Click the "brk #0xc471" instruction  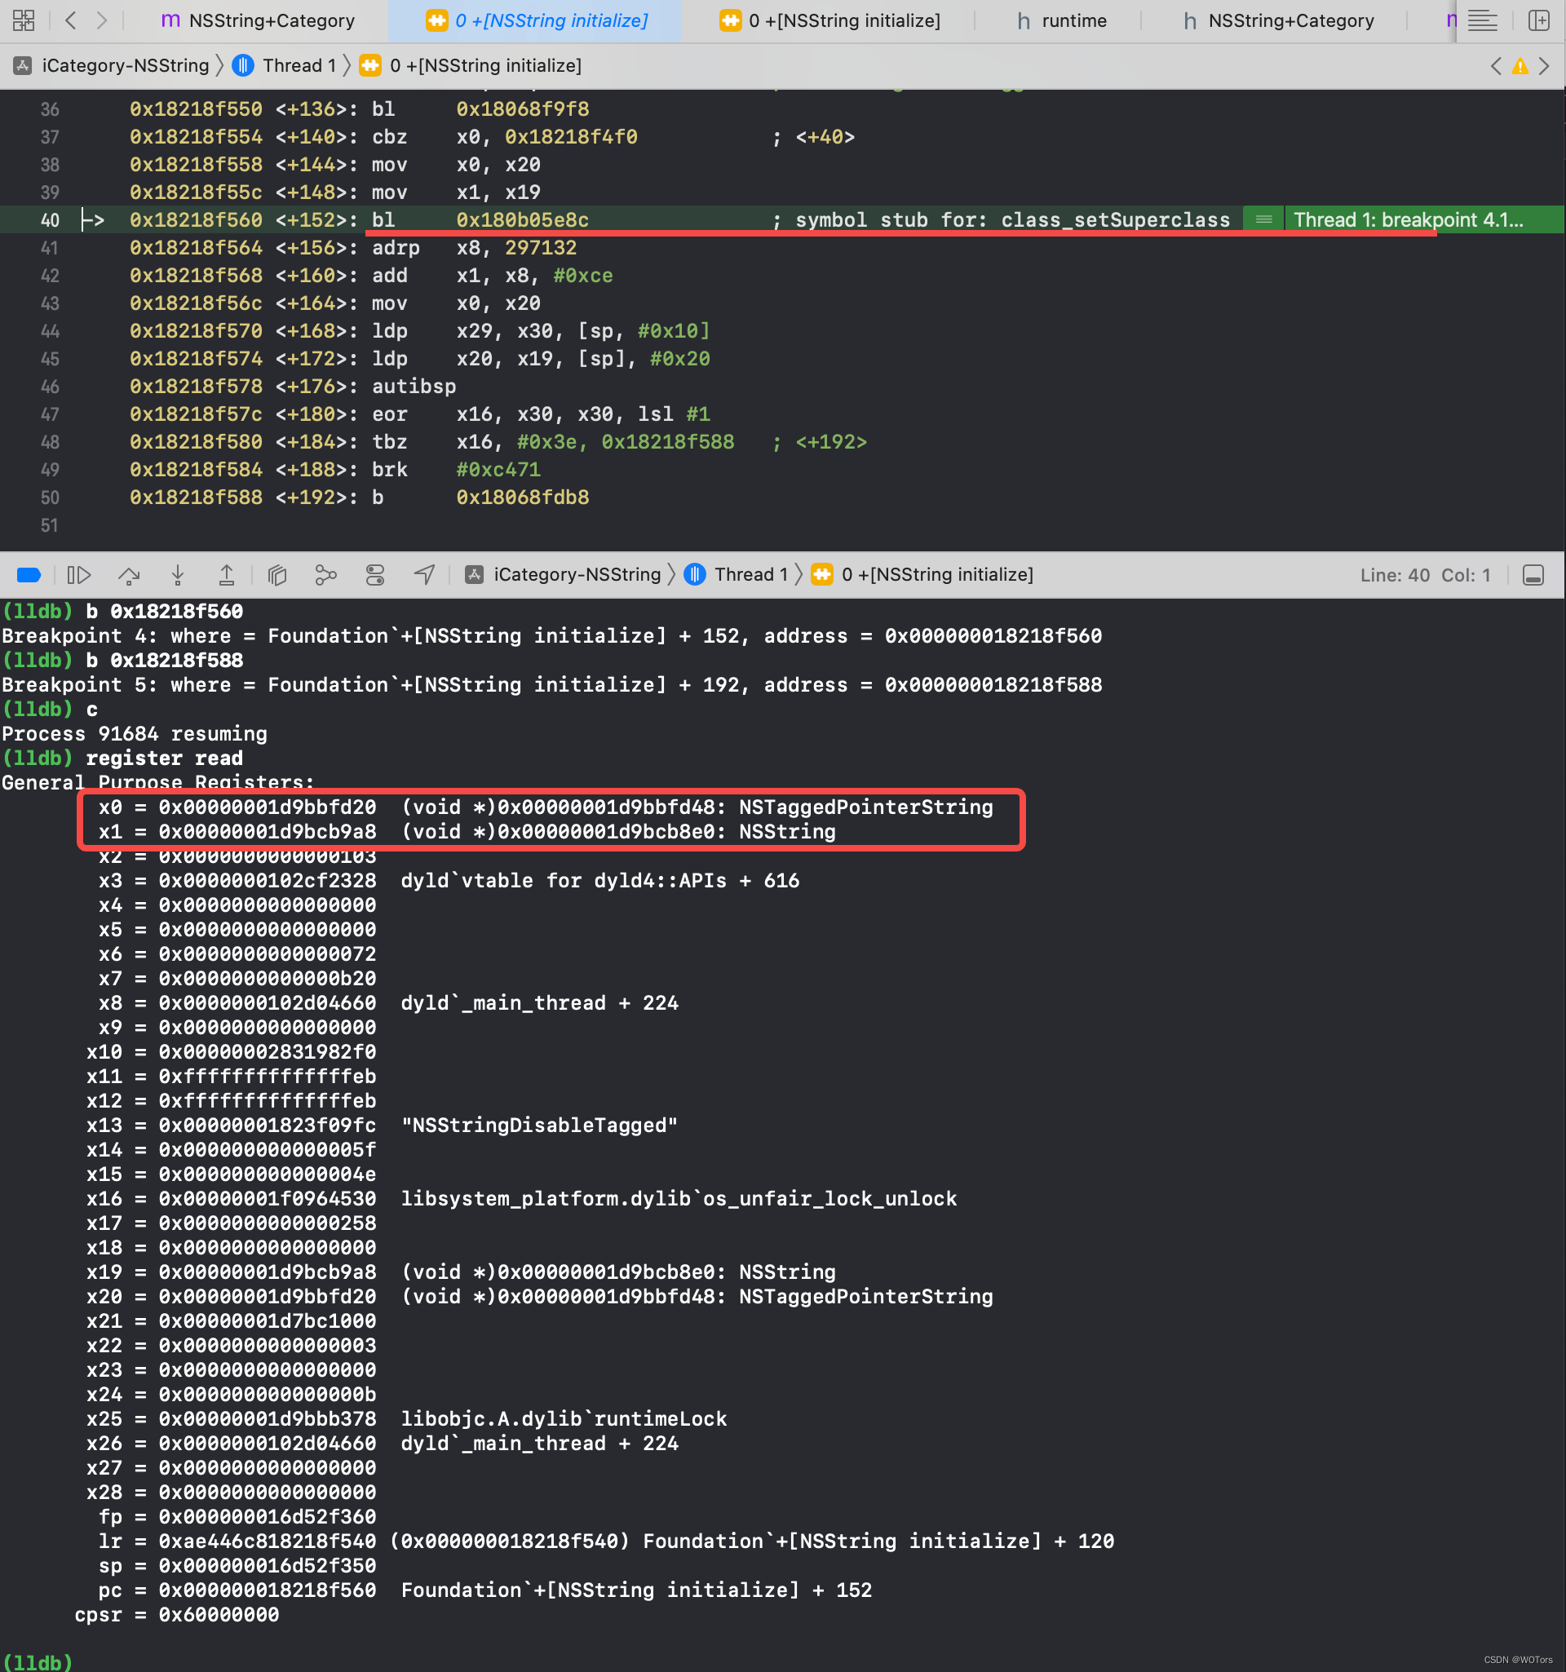click(x=457, y=470)
